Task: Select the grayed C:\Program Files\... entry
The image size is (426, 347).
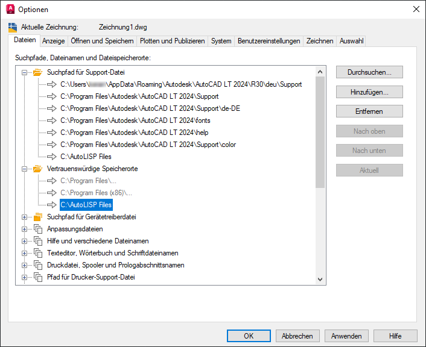Action: tap(88, 181)
